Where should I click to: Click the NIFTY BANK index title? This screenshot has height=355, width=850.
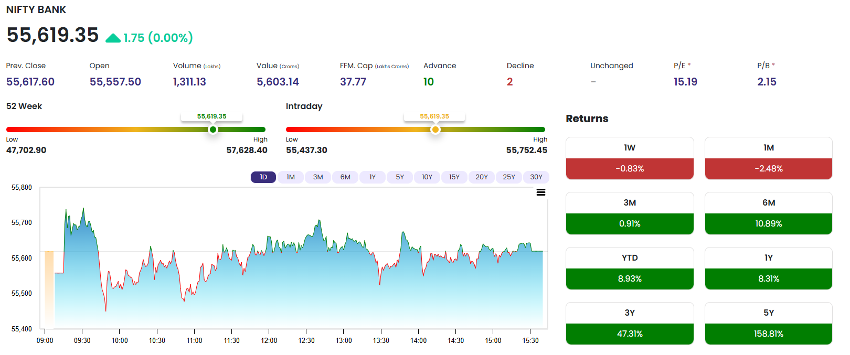coord(36,10)
